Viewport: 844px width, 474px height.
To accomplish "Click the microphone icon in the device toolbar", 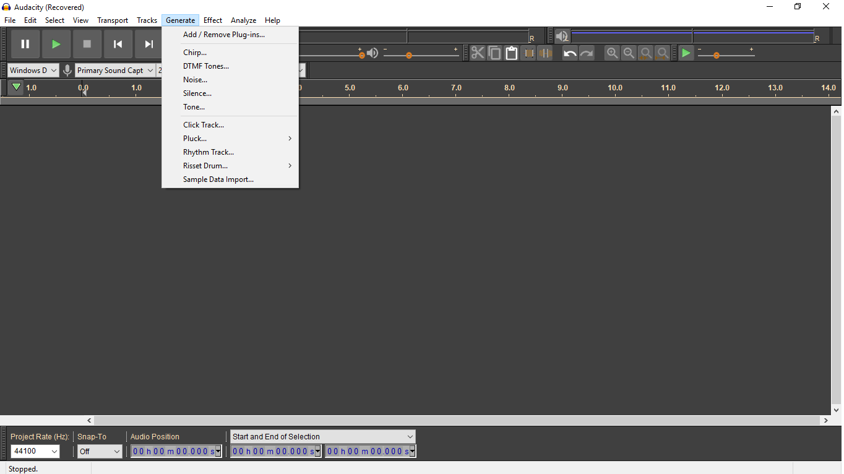I will click(x=67, y=70).
